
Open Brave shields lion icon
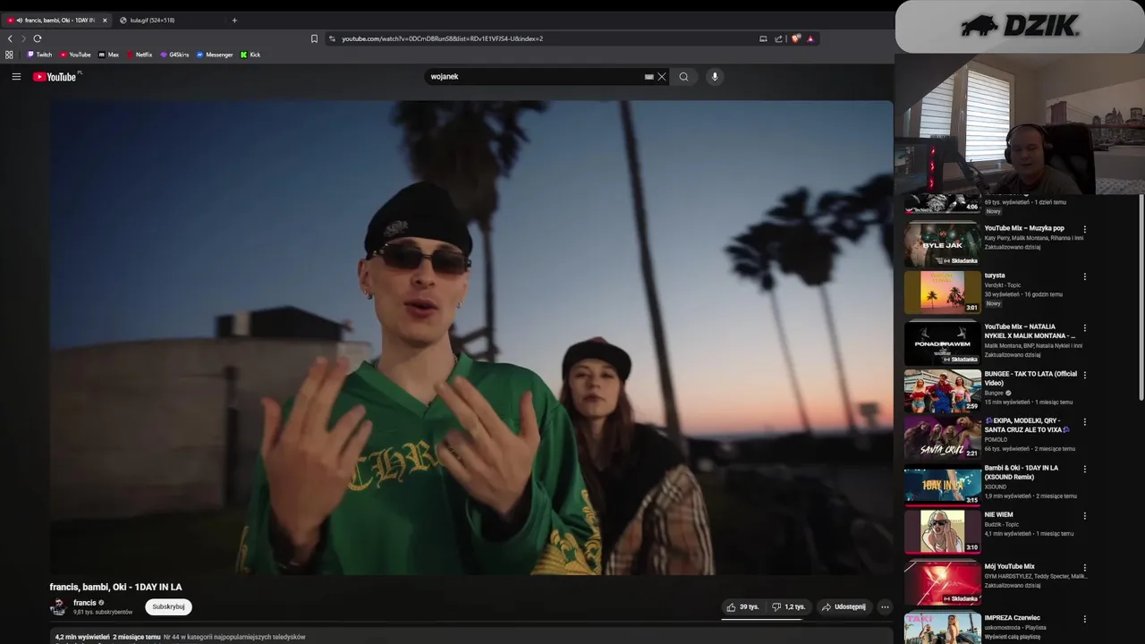(795, 38)
